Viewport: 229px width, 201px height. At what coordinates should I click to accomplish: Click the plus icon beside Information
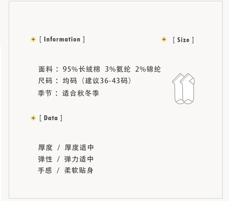[x=33, y=39]
